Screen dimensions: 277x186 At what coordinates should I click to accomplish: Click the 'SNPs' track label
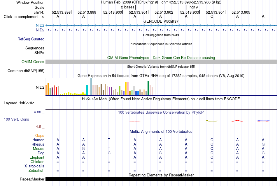point(39,53)
